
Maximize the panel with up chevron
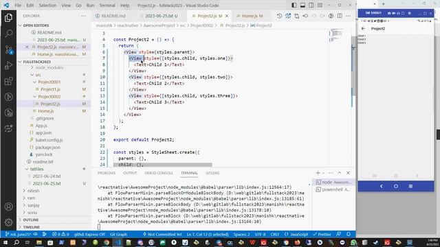click(340, 173)
